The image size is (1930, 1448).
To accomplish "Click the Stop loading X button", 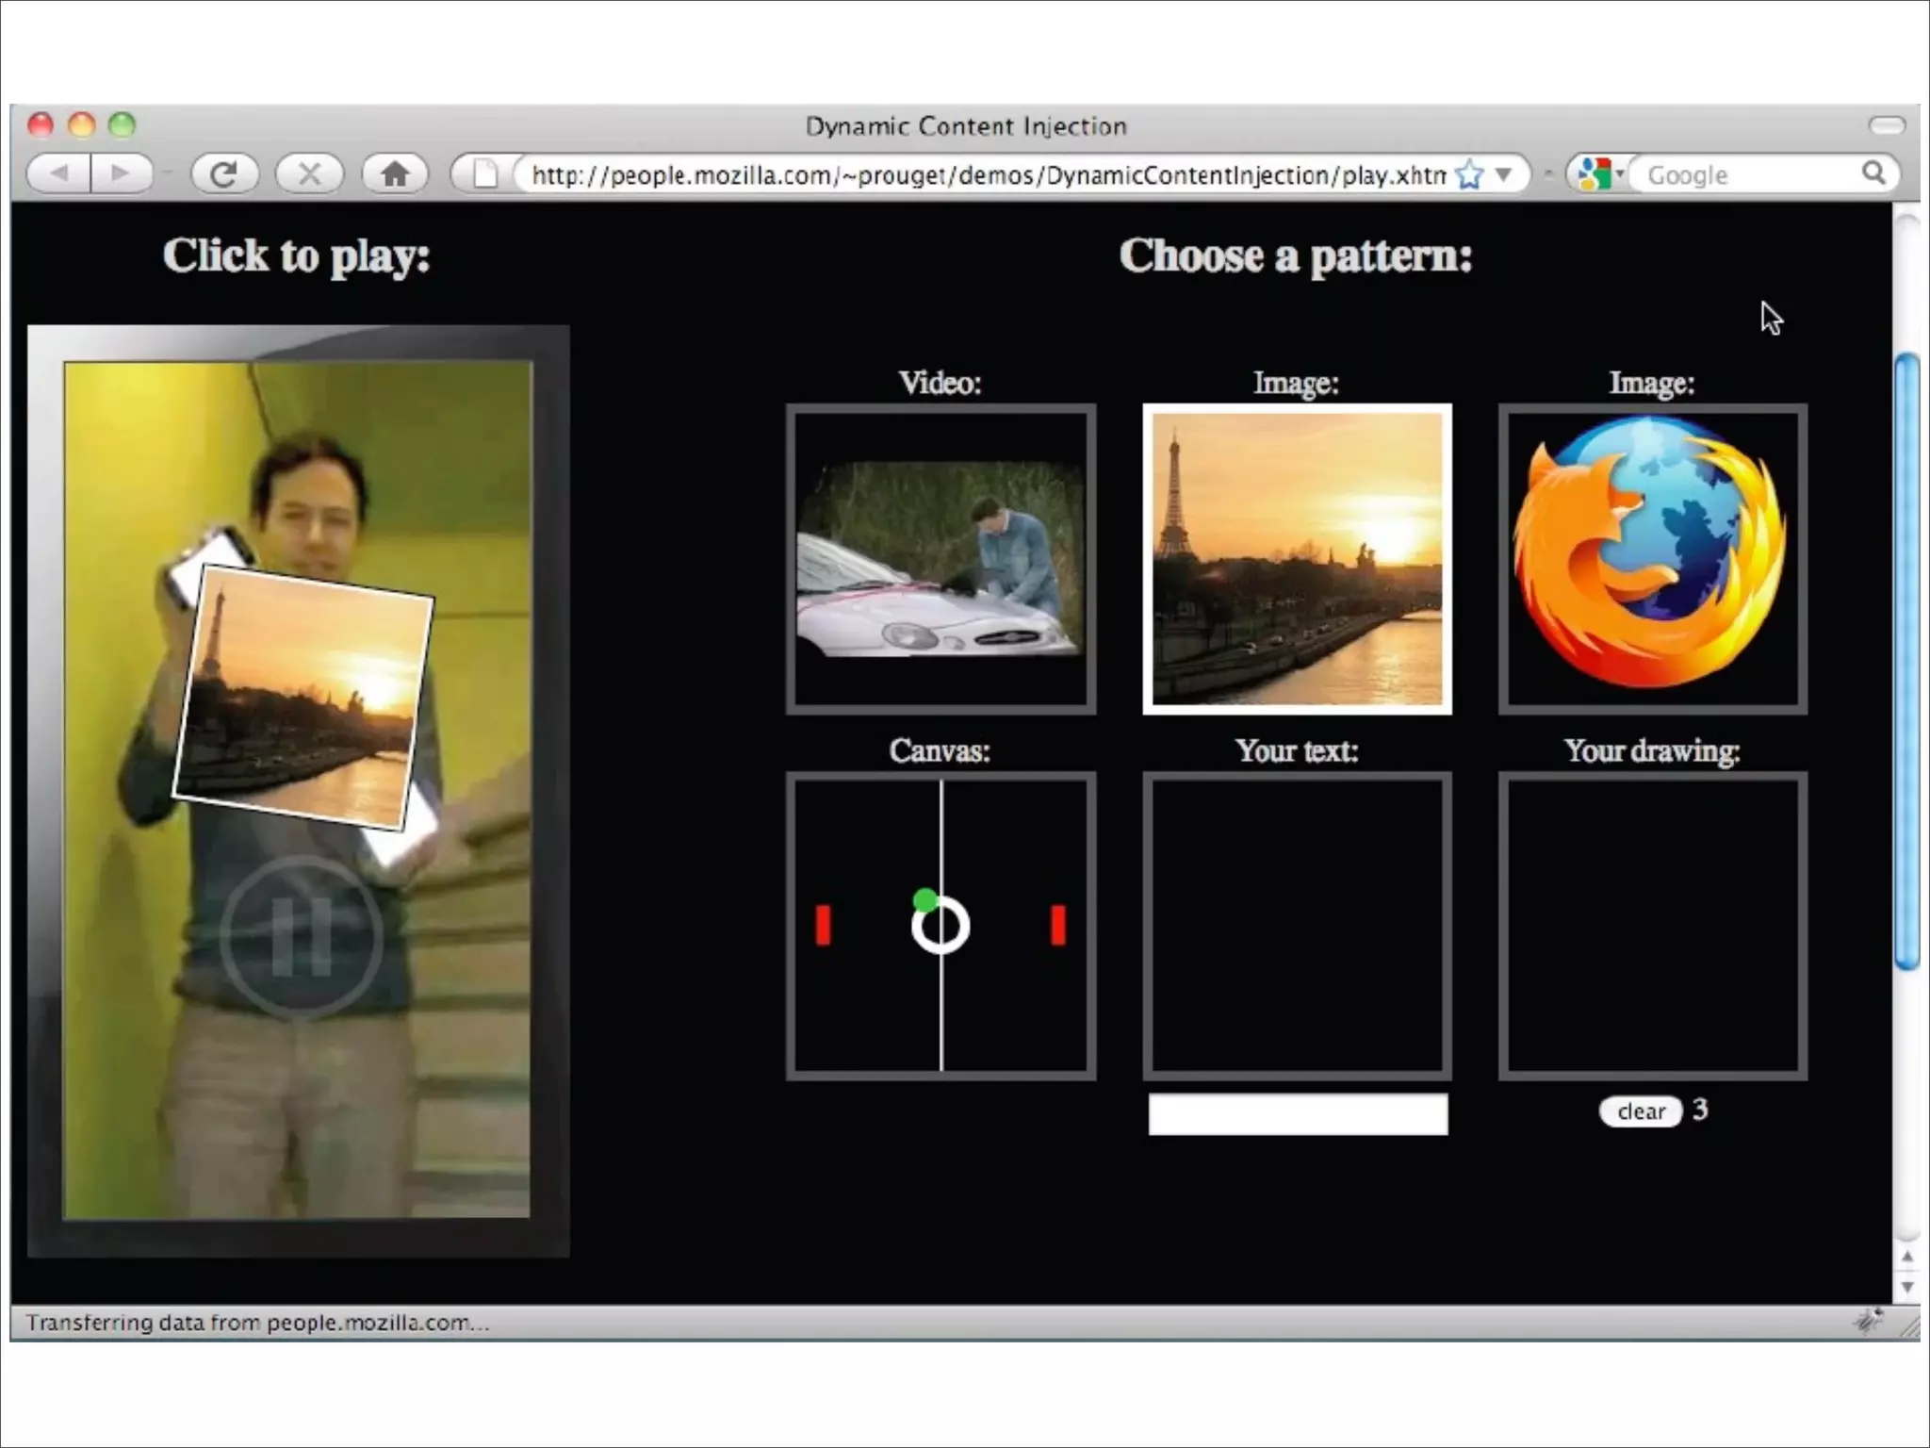I will point(309,173).
